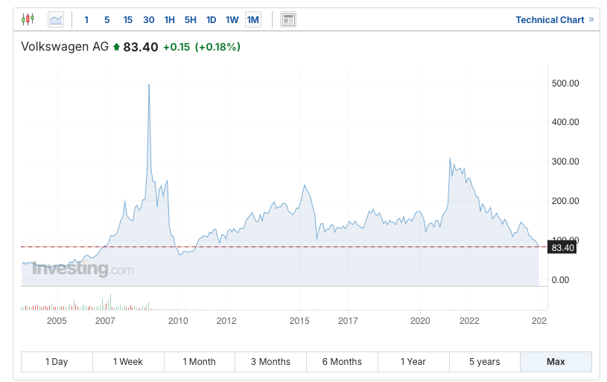607x382 pixels.
Task: Choose the 5H interval
Action: click(x=191, y=20)
